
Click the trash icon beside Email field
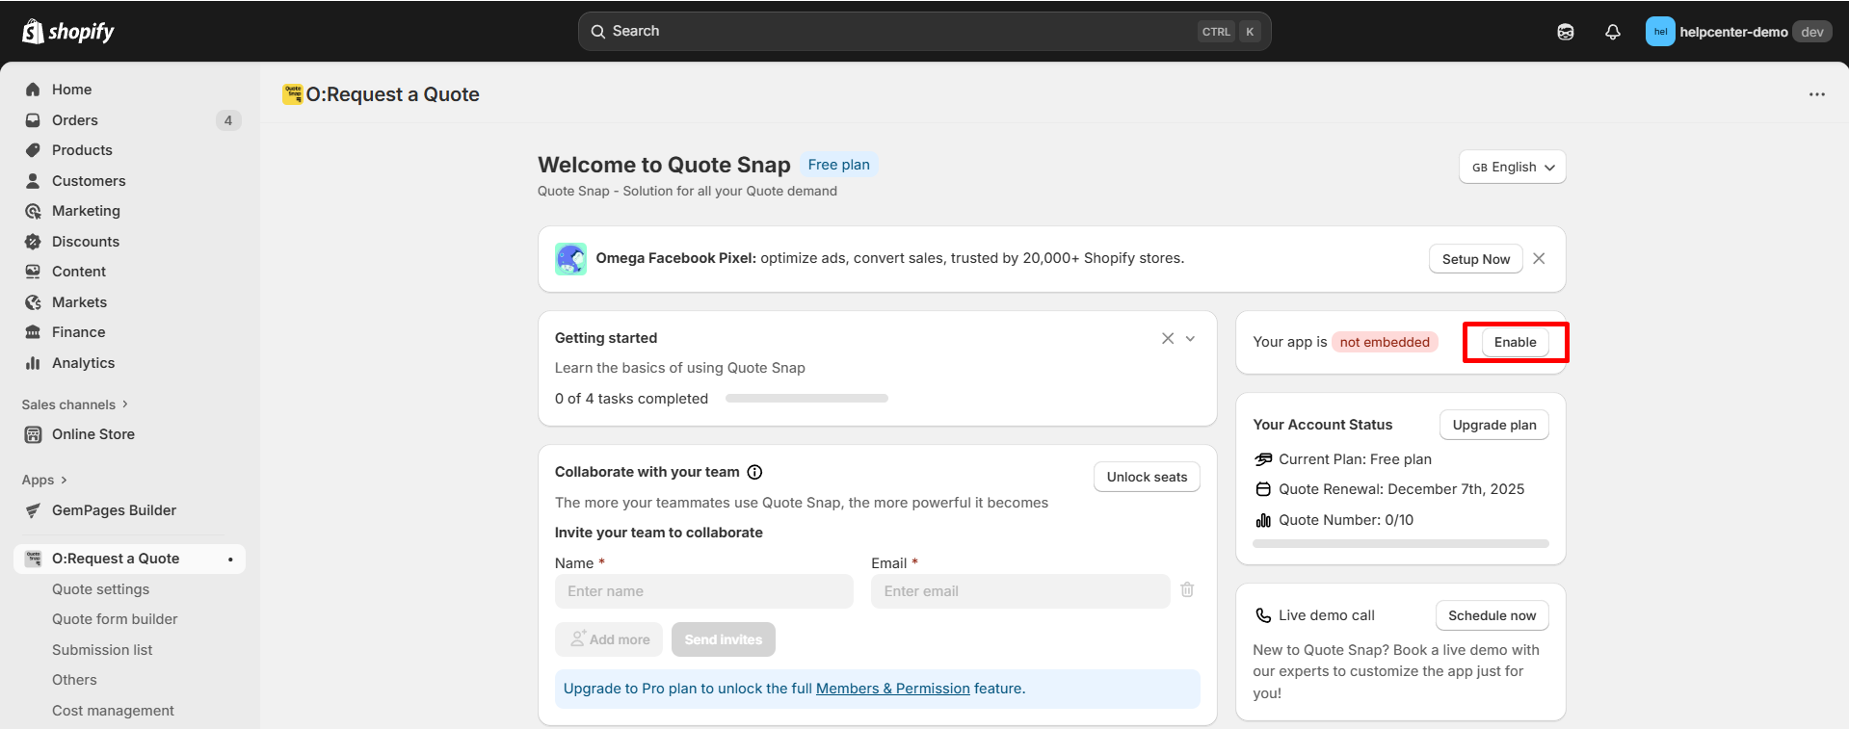click(x=1187, y=589)
